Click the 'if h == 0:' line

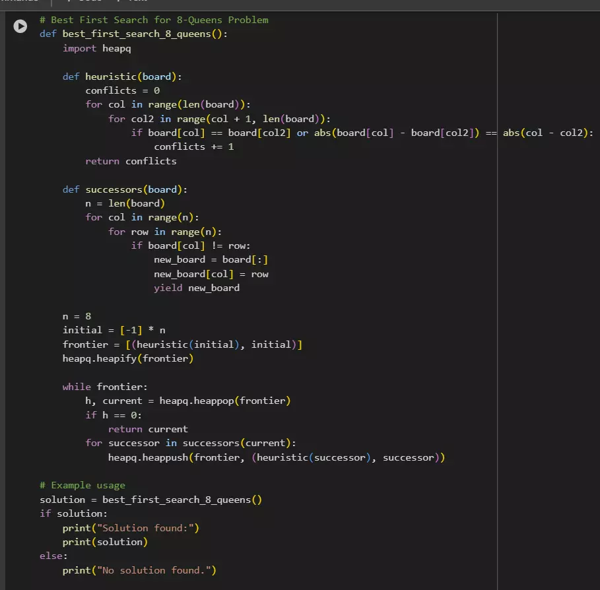(x=114, y=415)
